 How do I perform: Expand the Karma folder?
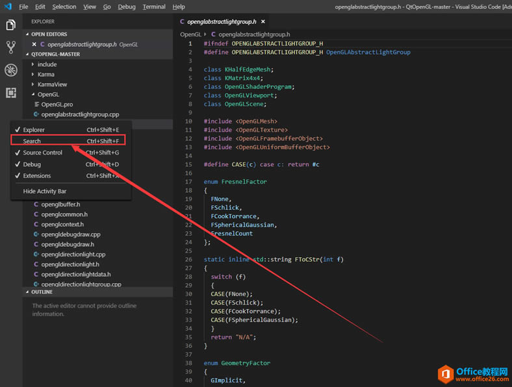(32, 75)
